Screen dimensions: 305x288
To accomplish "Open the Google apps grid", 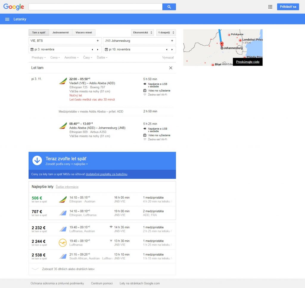I will 270,7.
